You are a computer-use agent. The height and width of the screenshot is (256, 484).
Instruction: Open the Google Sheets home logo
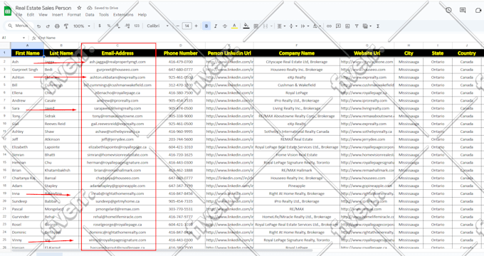(x=8, y=11)
